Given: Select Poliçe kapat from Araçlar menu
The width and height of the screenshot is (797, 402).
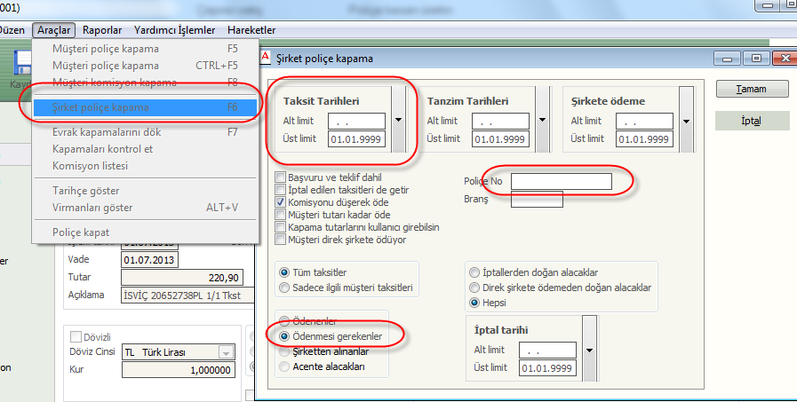Looking at the screenshot, I should (x=81, y=233).
